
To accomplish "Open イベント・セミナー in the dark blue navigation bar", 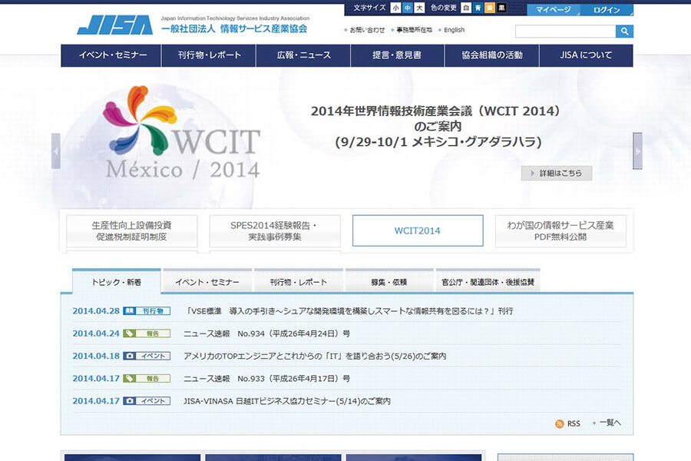I will pos(111,55).
